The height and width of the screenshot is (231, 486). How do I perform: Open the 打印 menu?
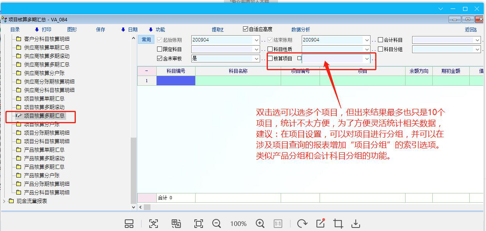coord(46,29)
